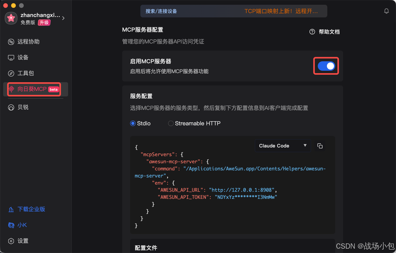Select the Streamable HTTP radio button
The width and height of the screenshot is (396, 253).
[x=171, y=123]
